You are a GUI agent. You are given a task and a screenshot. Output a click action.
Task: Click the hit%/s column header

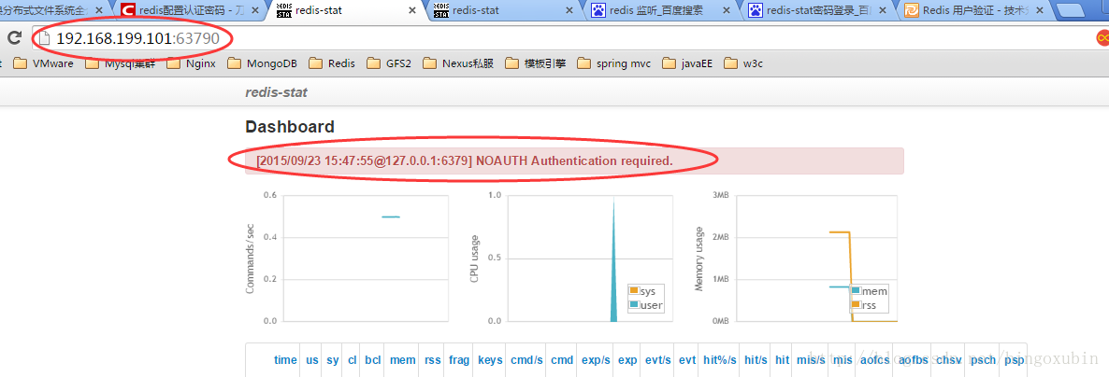point(720,360)
